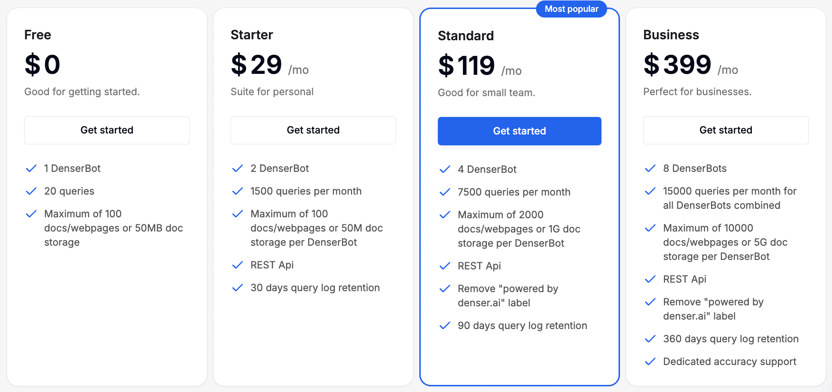Click the checkmark next to "REST Api" in Starter

[238, 265]
